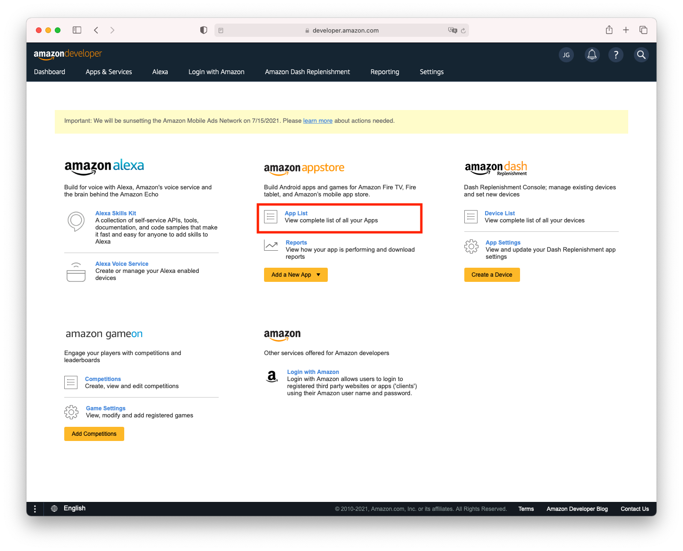The width and height of the screenshot is (683, 551).
Task: Click the Reports chart icon
Action: click(271, 245)
